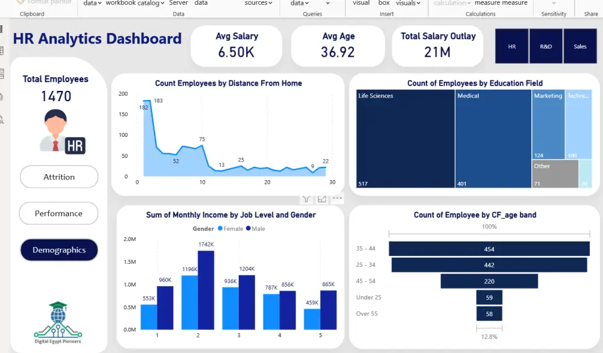This screenshot has height=353, width=603.
Task: Click the Female bar labeled 936K
Action: point(230,308)
